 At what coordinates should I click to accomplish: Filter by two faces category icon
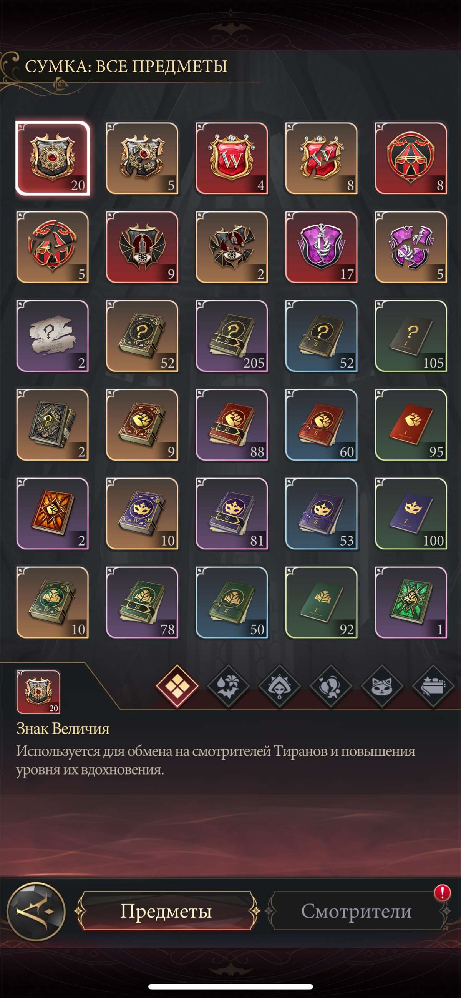(x=330, y=686)
